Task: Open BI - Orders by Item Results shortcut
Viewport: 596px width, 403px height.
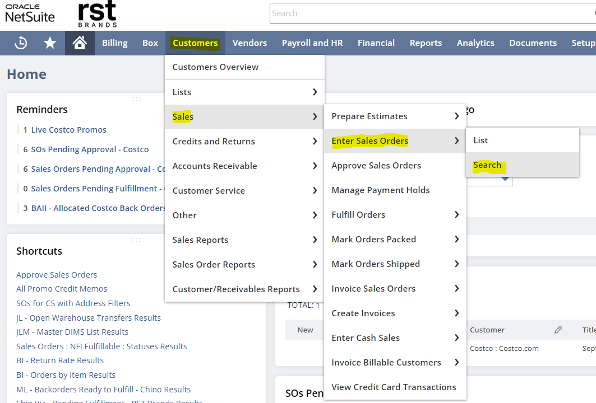Action: 66,375
